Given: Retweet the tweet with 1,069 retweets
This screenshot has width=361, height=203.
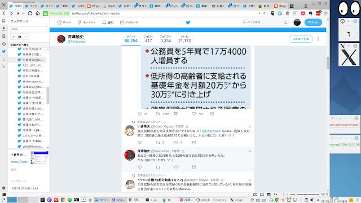Looking at the screenshot, I should coord(158,114).
